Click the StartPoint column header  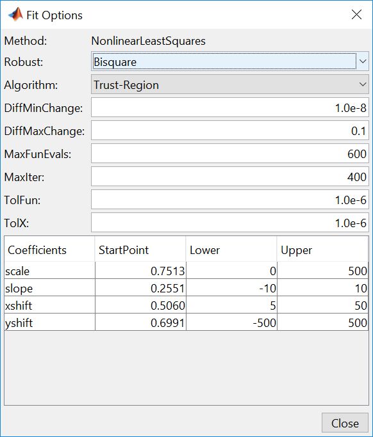click(x=140, y=250)
